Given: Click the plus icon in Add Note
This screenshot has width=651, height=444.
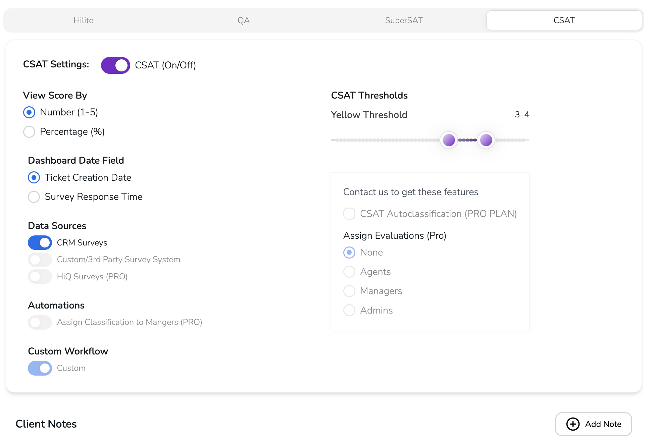Looking at the screenshot, I should 573,424.
